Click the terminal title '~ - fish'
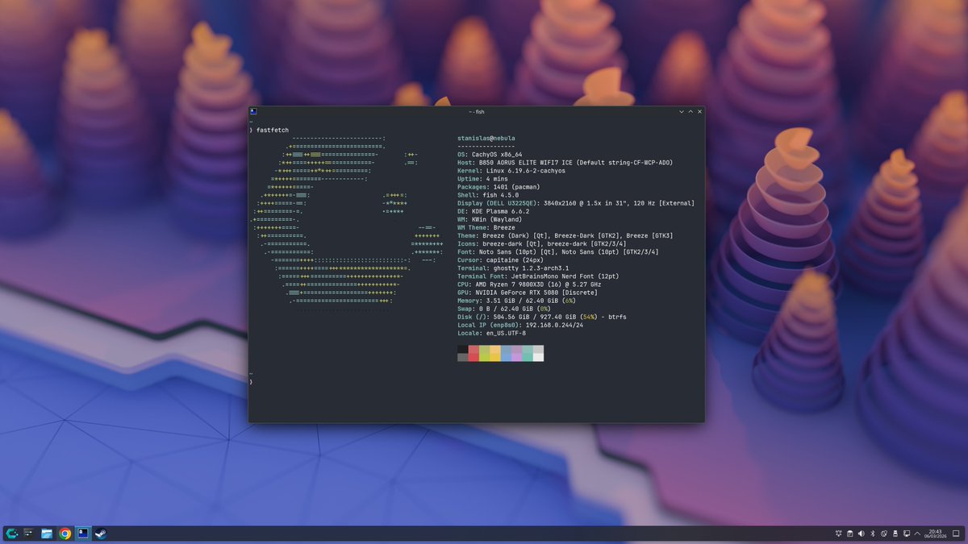 (x=476, y=111)
